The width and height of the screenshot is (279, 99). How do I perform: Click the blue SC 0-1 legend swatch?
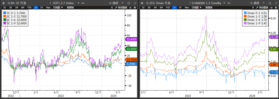point(5,13)
